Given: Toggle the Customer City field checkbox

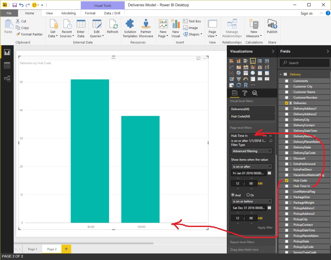Looking at the screenshot, I should point(287,86).
